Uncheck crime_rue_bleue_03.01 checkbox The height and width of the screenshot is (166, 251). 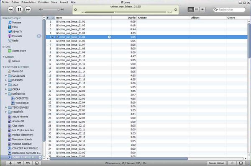[57, 149]
